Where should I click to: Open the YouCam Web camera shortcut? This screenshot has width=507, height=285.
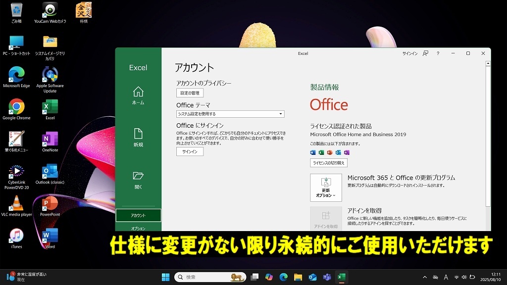pyautogui.click(x=50, y=13)
